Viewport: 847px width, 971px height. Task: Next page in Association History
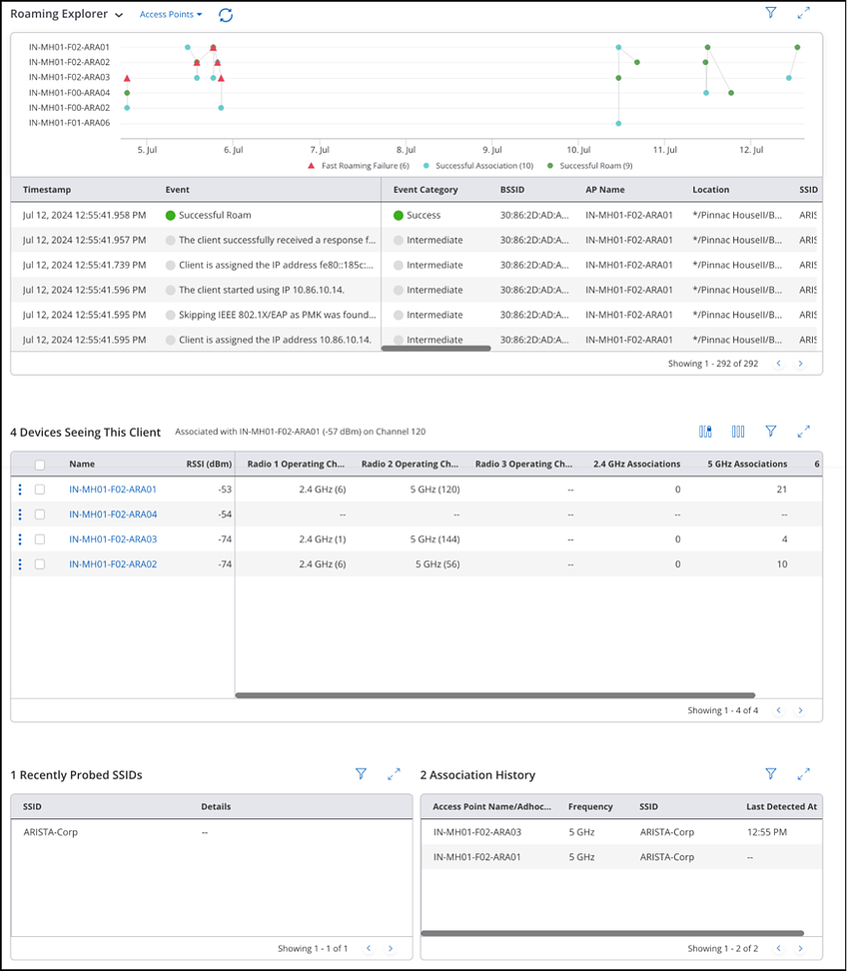pyautogui.click(x=801, y=948)
